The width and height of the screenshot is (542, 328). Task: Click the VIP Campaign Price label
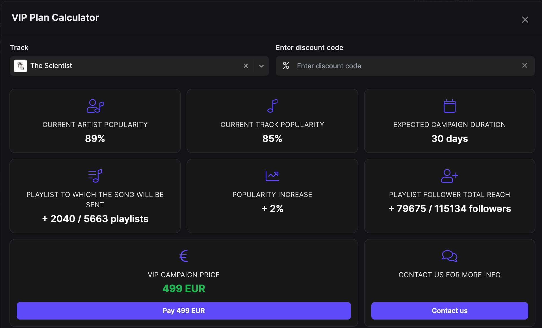click(184, 275)
